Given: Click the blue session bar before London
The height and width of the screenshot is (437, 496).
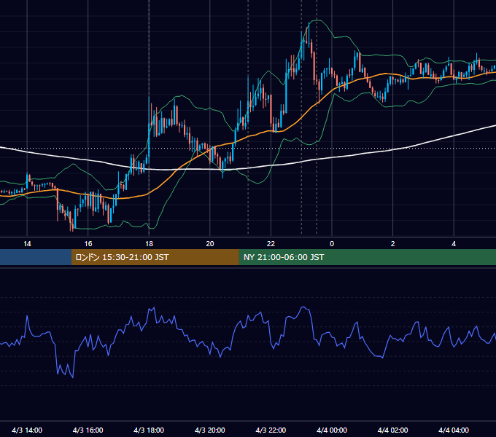Looking at the screenshot, I should 36,257.
